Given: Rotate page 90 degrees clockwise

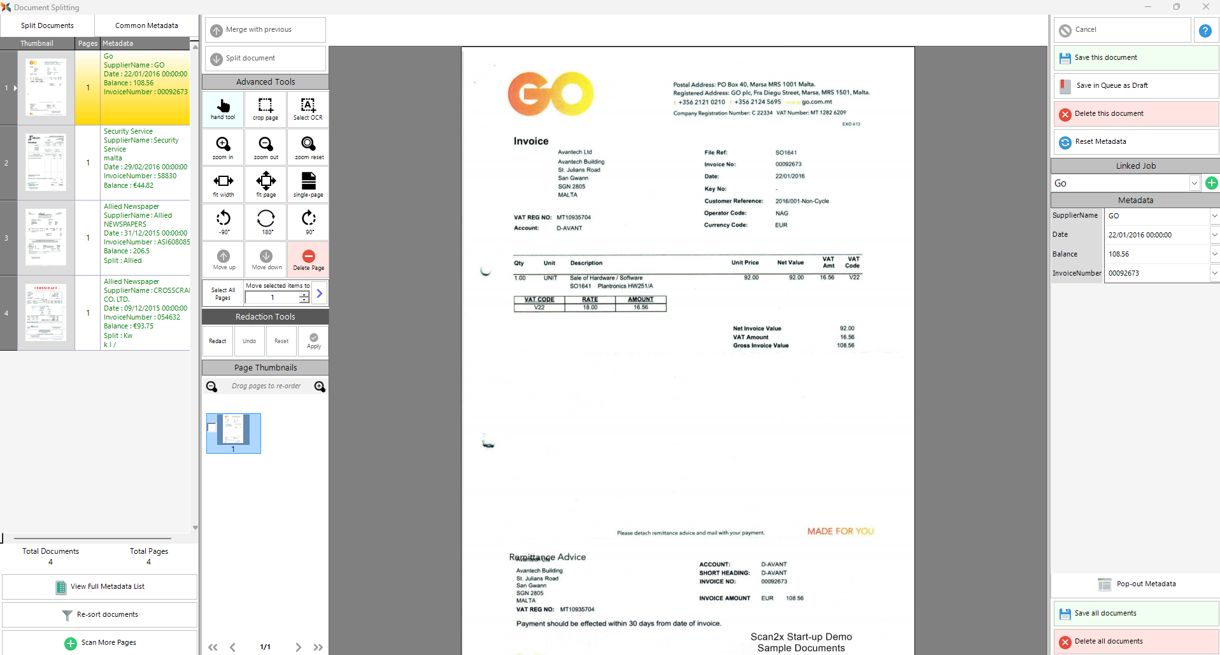Looking at the screenshot, I should click(308, 222).
